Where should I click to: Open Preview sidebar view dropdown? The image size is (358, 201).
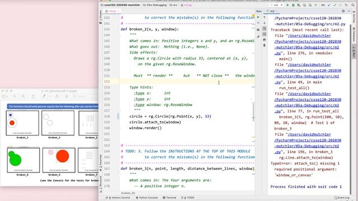(x=5, y=97)
